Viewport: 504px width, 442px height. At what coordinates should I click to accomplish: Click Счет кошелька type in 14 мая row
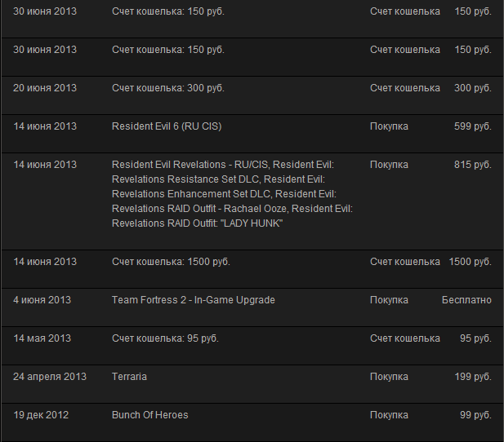(404, 338)
